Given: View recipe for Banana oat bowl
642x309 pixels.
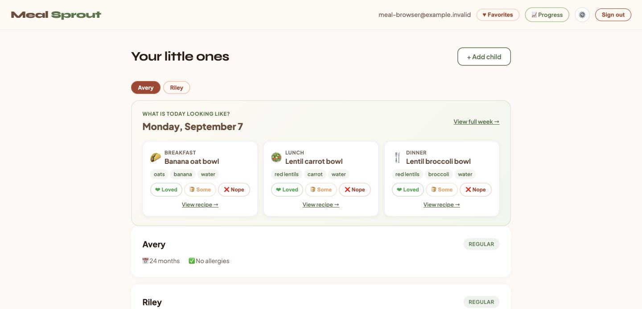Looking at the screenshot, I should pos(200,205).
